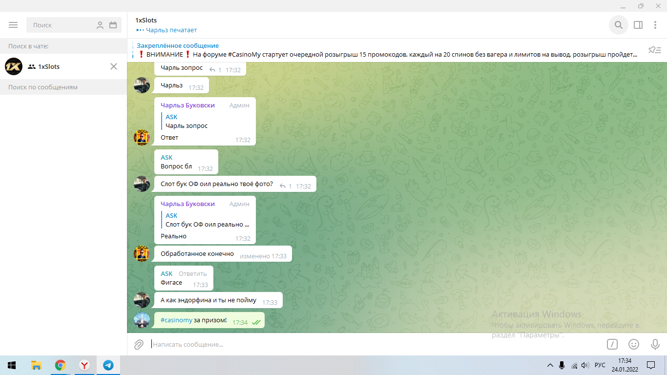Open the Windows notification center icon
The width and height of the screenshot is (667, 375).
coord(650,365)
